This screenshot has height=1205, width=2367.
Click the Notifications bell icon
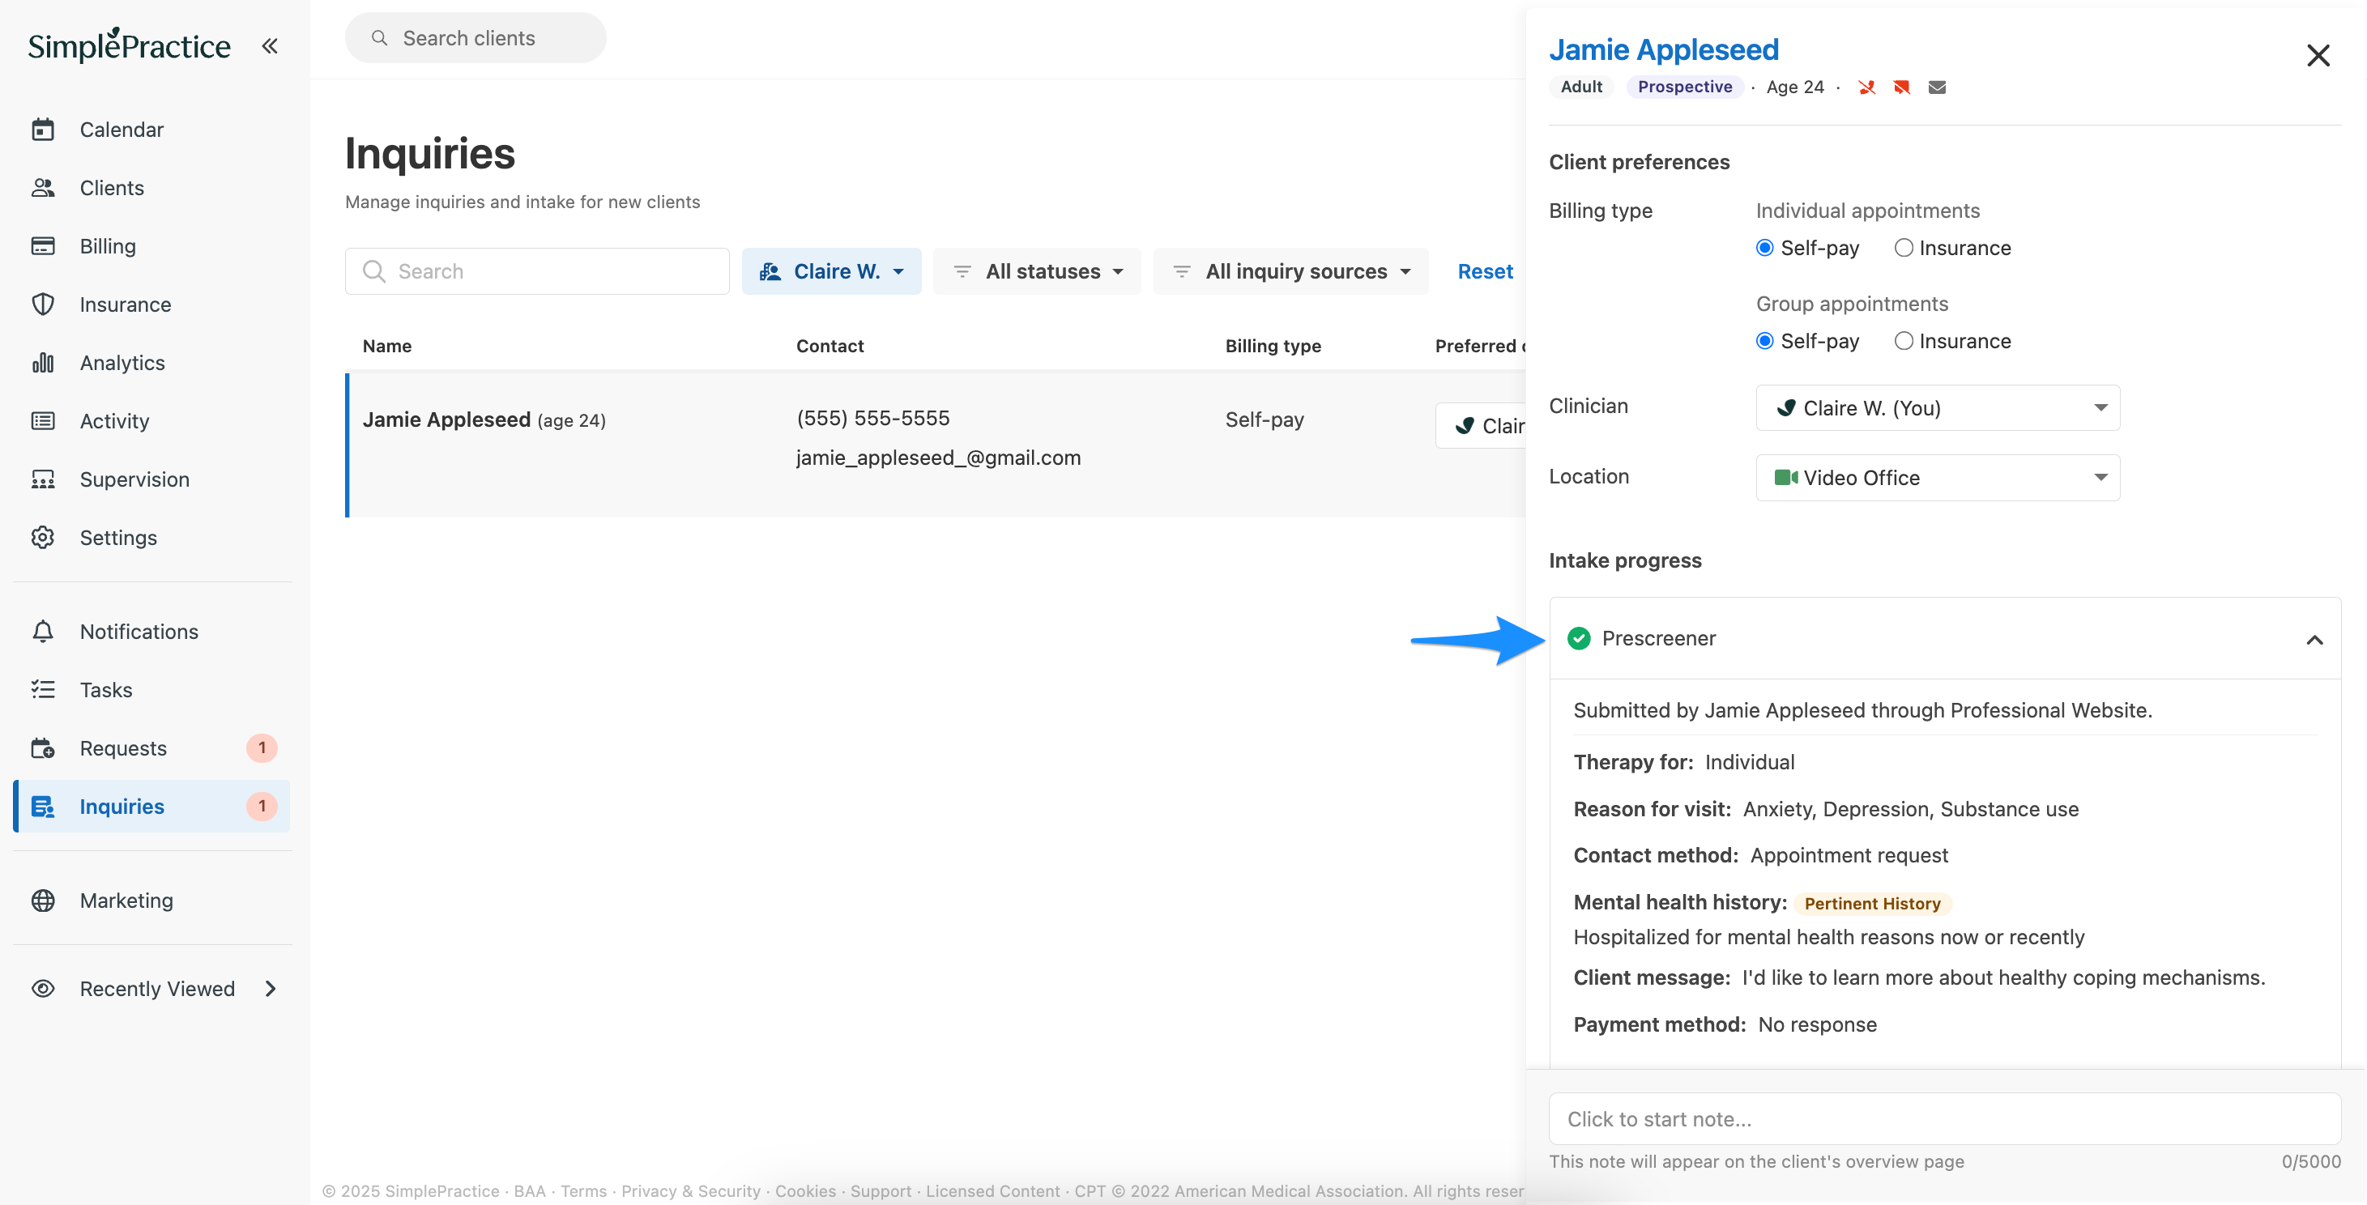point(43,632)
